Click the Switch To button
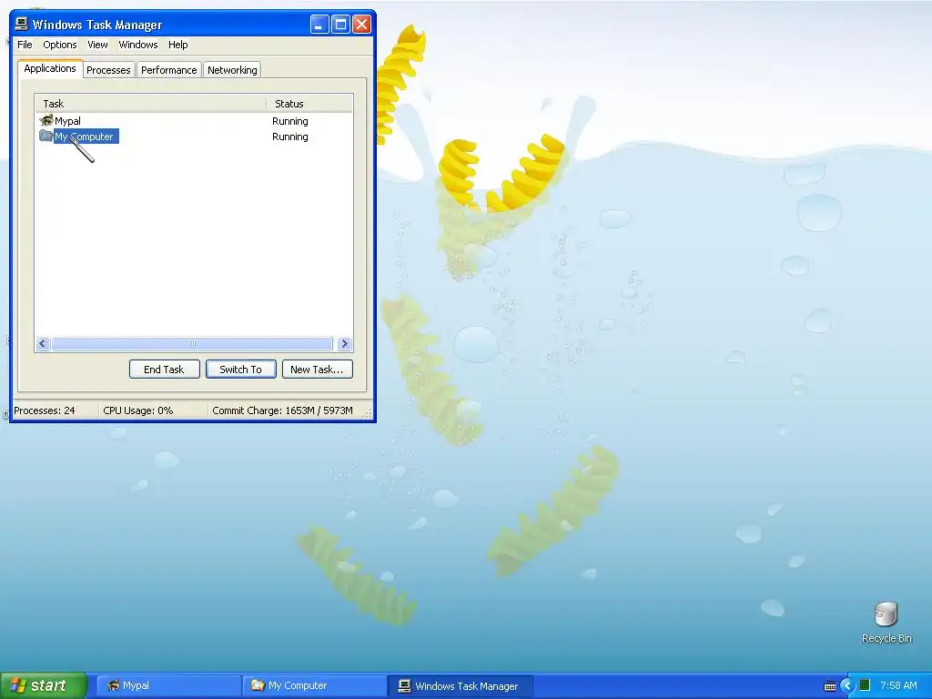The image size is (932, 699). pyautogui.click(x=240, y=370)
